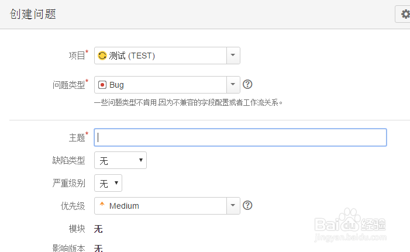Click the orange Medium priority arrow icon
This screenshot has height=252, width=410.
coord(102,204)
